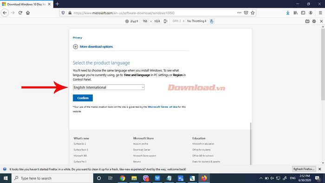Dismiss the Firefox refresh notification bar

pyautogui.click(x=319, y=169)
